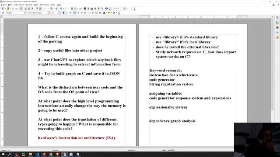
Task: Click the Format paintbrush icon
Action: click(x=56, y=9)
